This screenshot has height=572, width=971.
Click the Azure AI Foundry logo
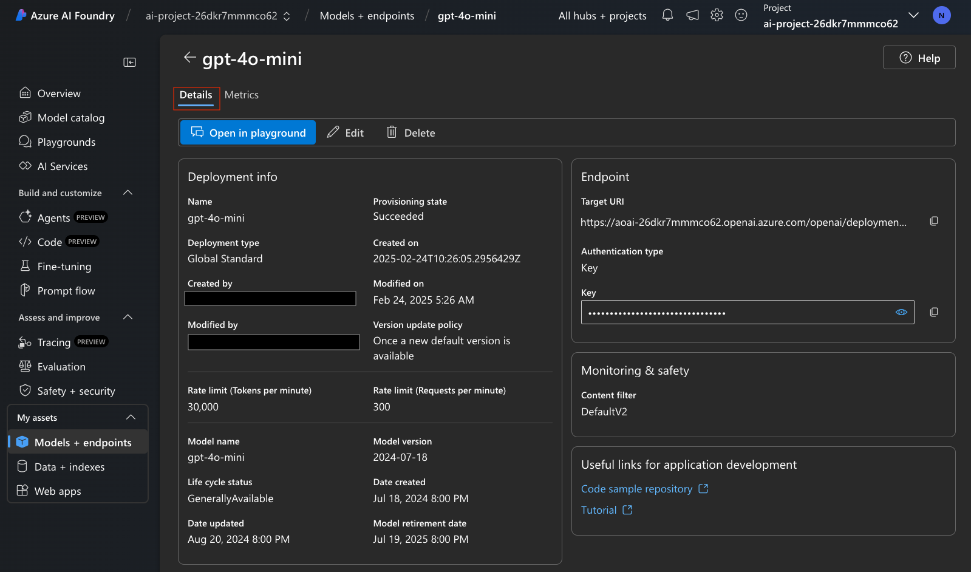(x=65, y=16)
